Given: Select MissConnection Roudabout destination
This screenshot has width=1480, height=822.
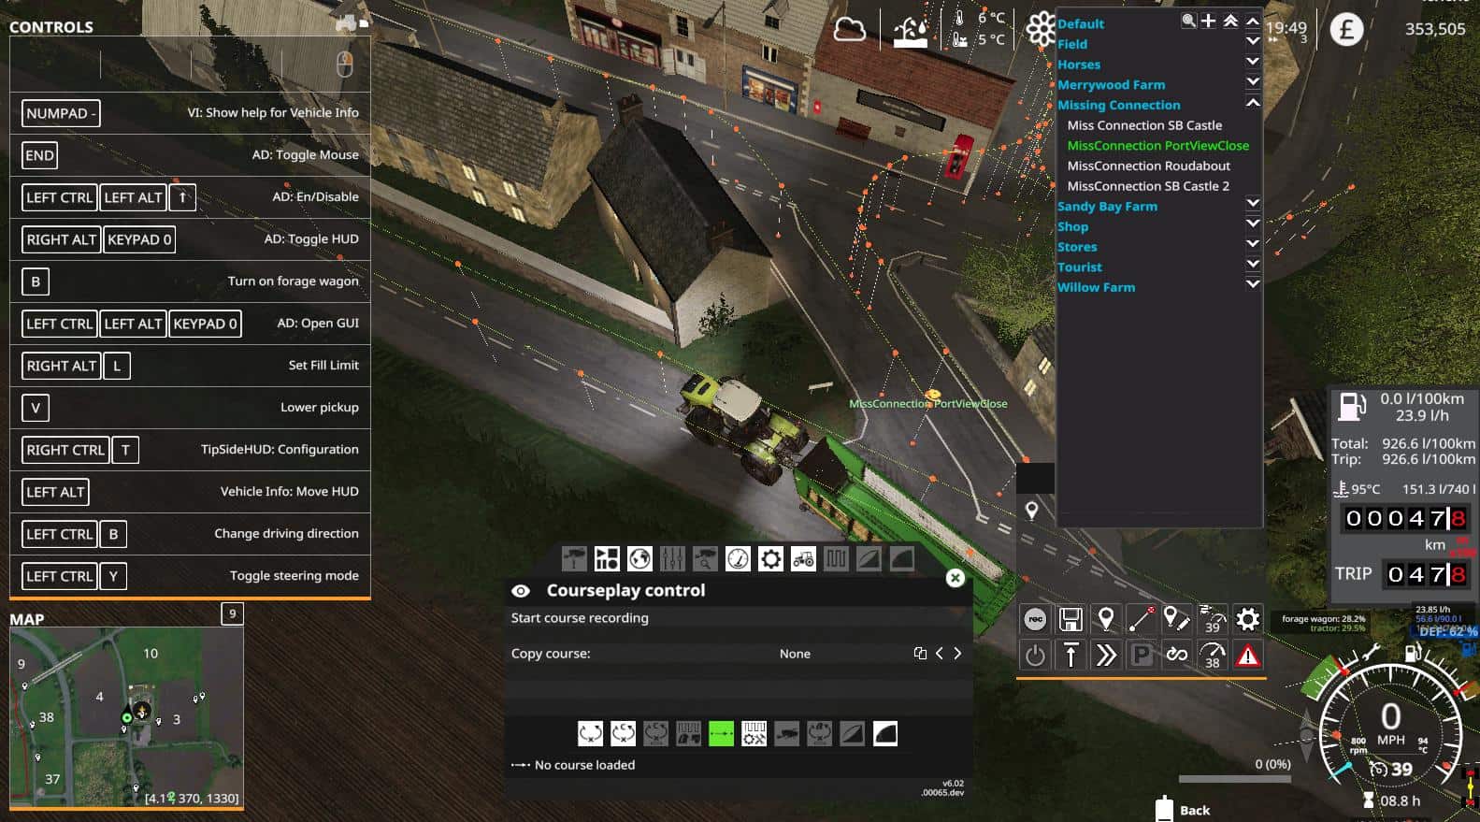Looking at the screenshot, I should click(1148, 166).
